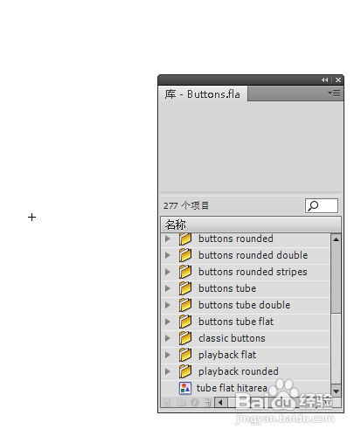The height and width of the screenshot is (443, 361).
Task: Expand the playback rounded folder
Action: [168, 371]
